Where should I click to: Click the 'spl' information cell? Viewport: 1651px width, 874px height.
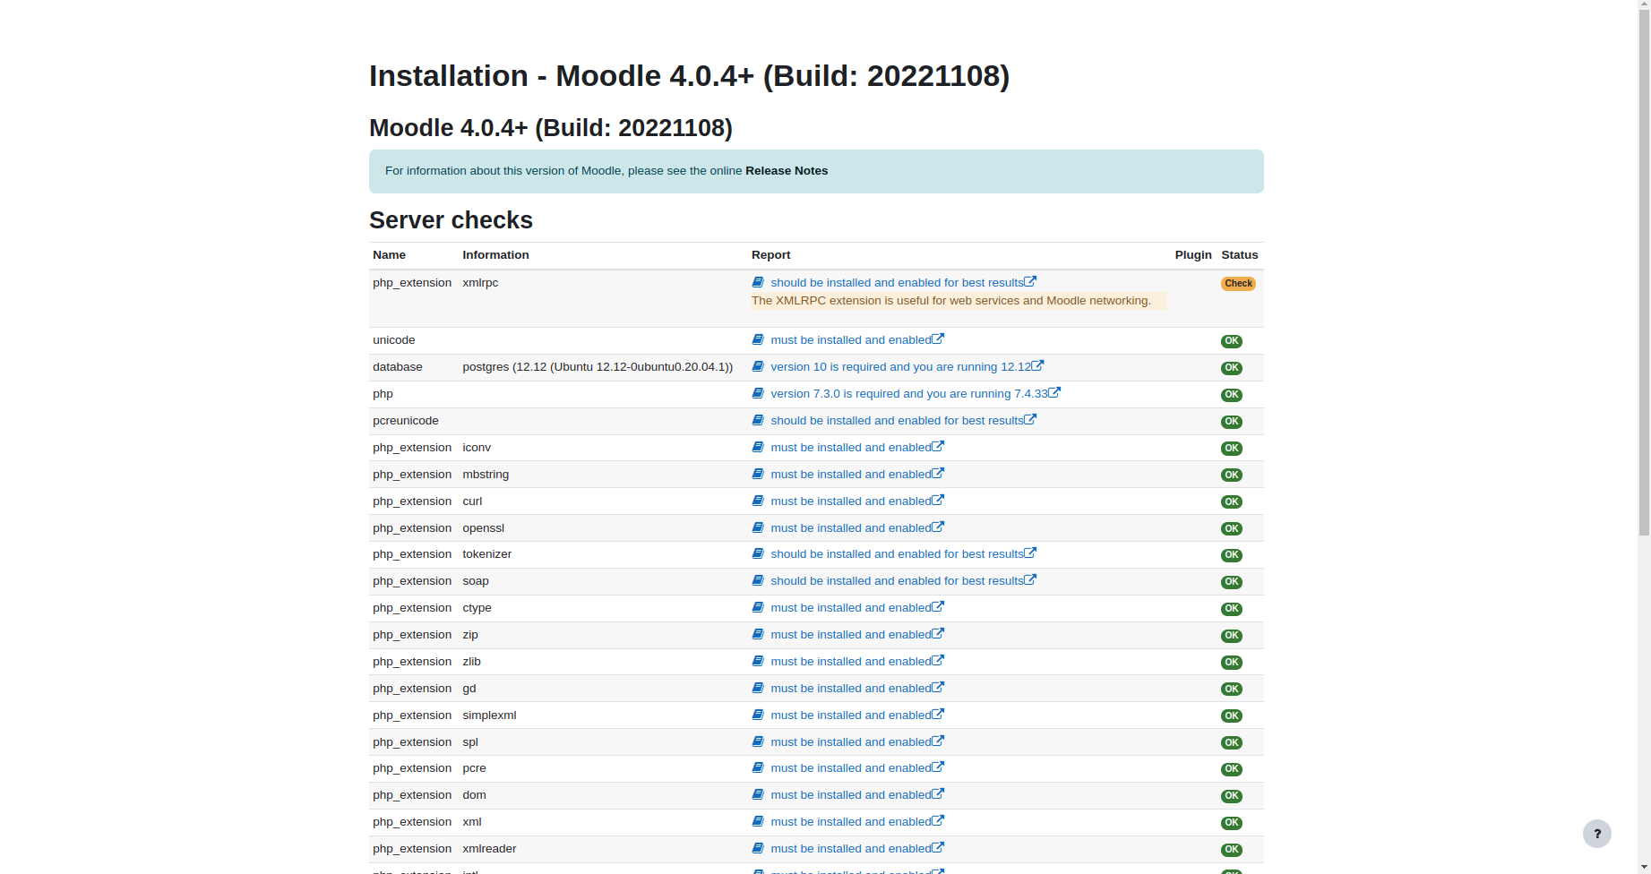coord(470,742)
